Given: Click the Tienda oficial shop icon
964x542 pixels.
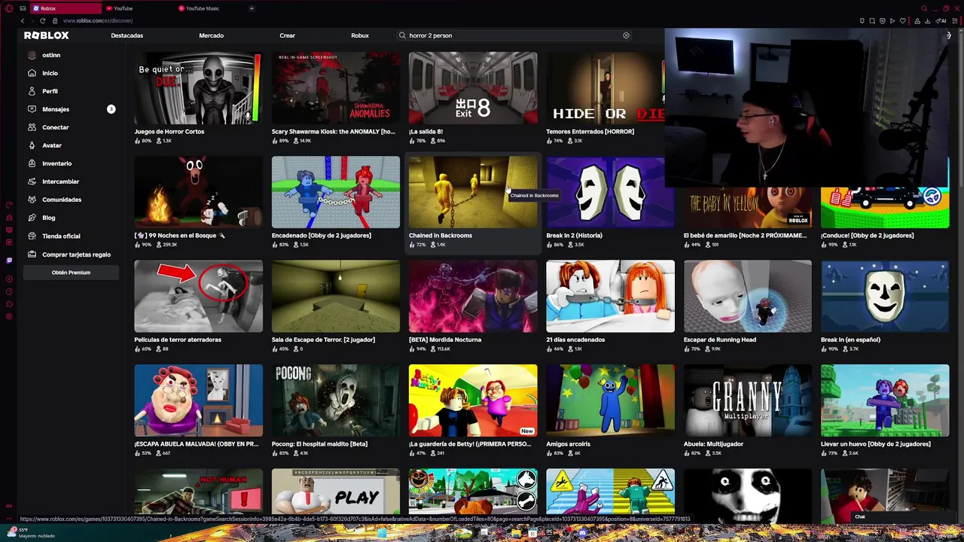Looking at the screenshot, I should pyautogui.click(x=32, y=236).
